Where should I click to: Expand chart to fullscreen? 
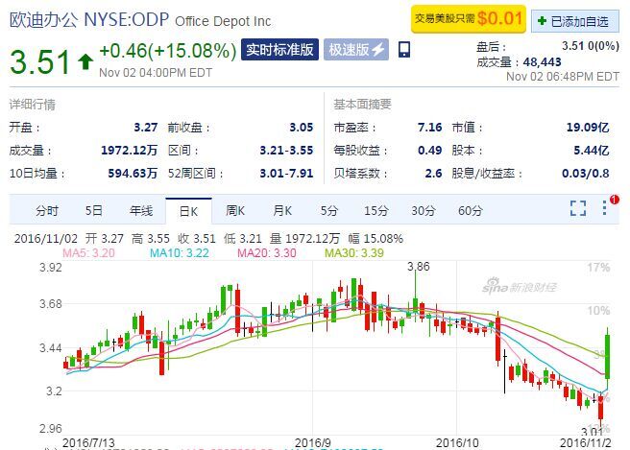click(x=578, y=208)
